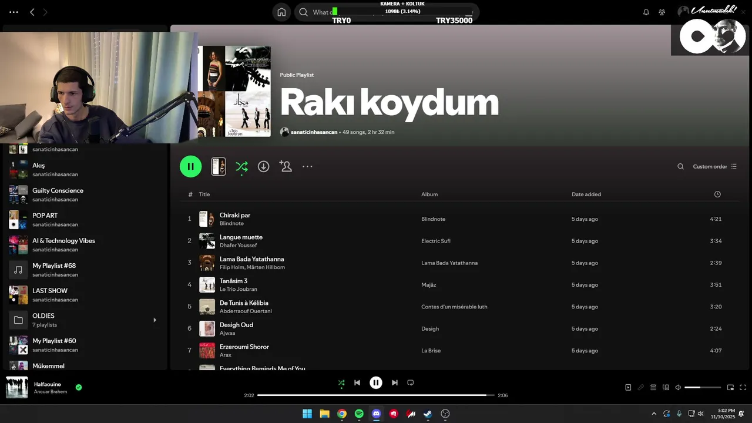Select the track Erzeroumi Shoror
This screenshot has width=752, height=423.
244,347
